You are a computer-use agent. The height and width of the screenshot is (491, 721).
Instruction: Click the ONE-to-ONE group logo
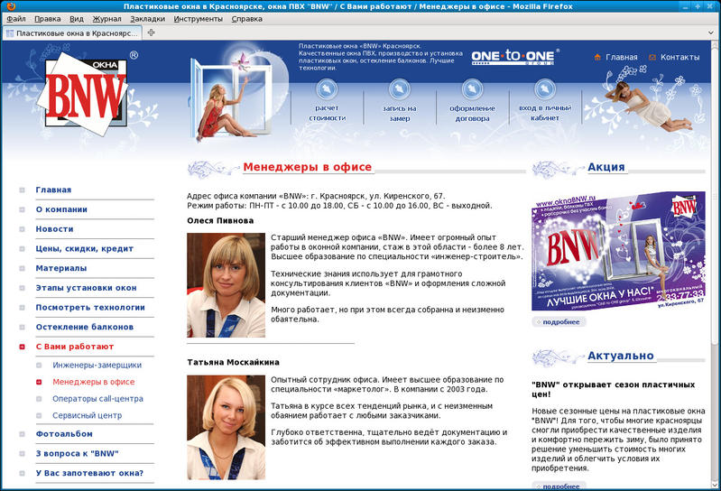(515, 57)
